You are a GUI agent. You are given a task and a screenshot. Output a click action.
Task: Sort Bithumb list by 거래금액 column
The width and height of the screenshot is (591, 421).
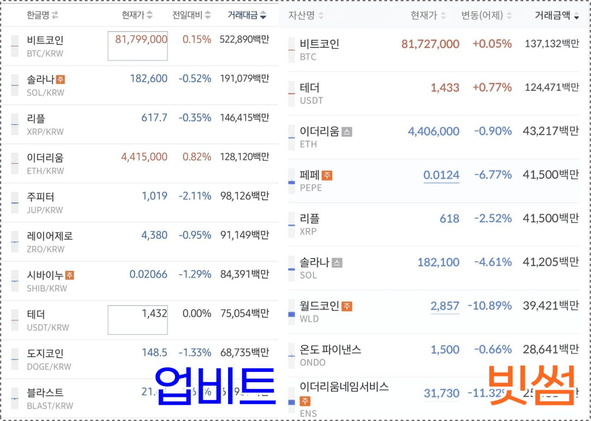(557, 16)
